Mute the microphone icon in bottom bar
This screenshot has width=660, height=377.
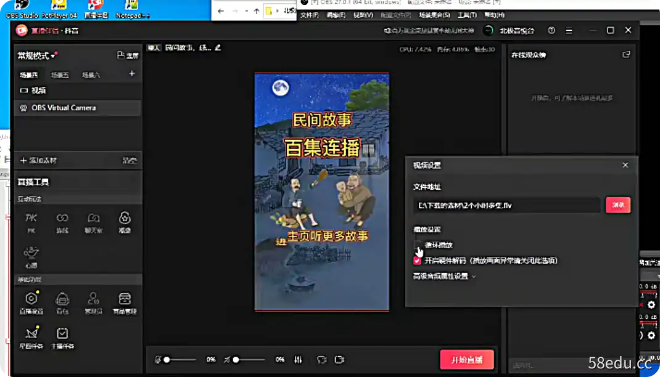[157, 360]
